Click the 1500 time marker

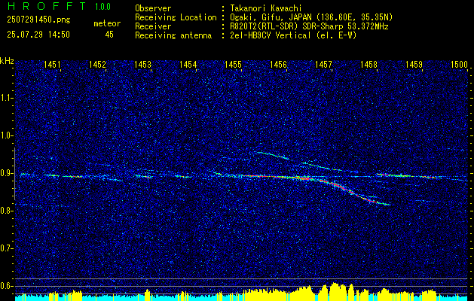459,65
